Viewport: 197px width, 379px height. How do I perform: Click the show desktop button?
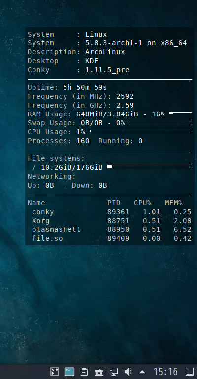(190, 372)
